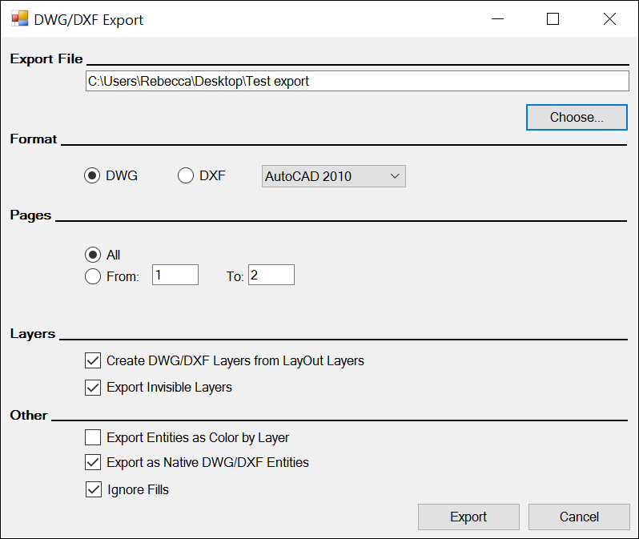Close the DWG/DXF Export dialog
Screen dimensions: 639x539
coord(609,19)
